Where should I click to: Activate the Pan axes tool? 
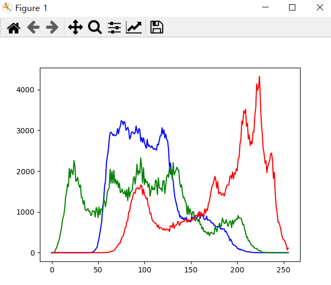tap(76, 27)
